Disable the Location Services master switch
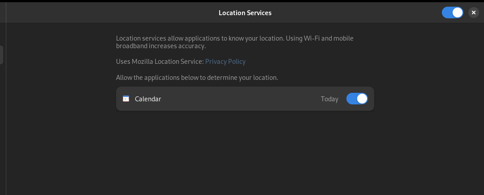 pos(453,12)
